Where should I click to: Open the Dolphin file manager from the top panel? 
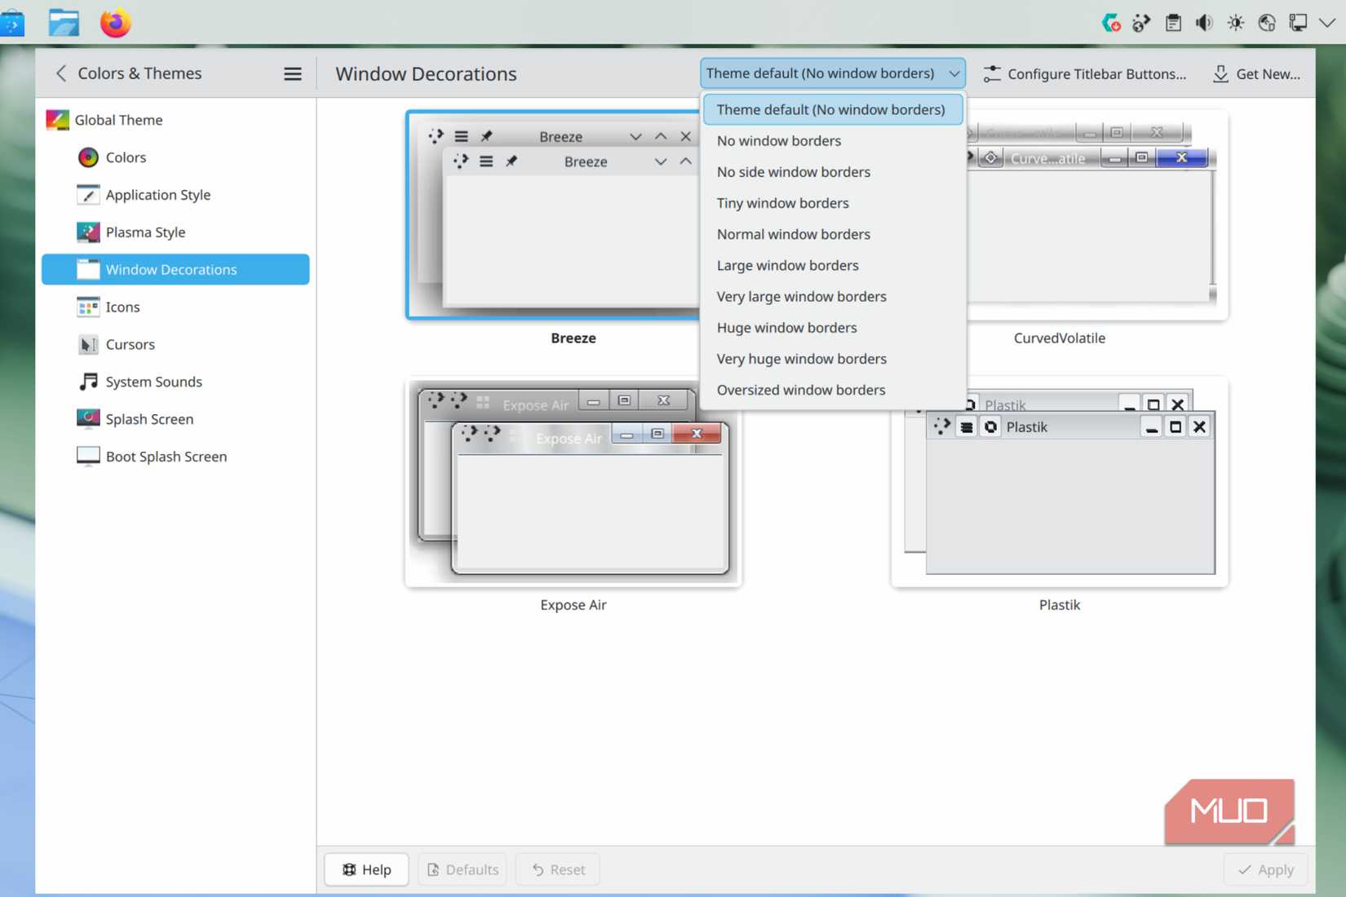pos(64,23)
